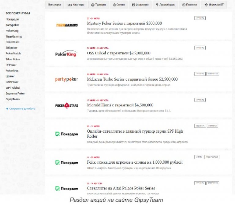This screenshot has width=235, height=207.
Task: Select the Турниры tab
Action: 99,5
